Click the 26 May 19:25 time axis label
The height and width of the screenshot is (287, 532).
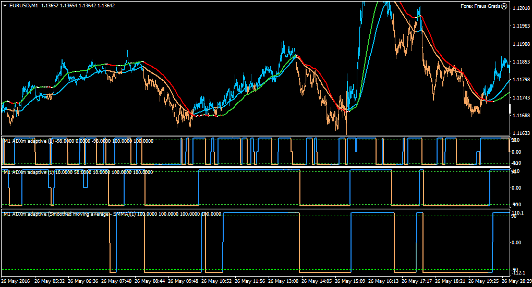483,281
